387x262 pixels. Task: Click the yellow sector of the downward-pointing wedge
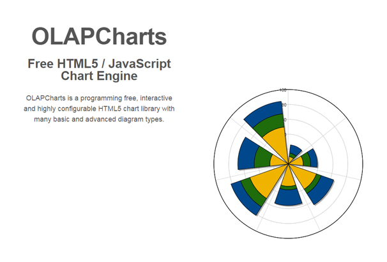point(288,176)
